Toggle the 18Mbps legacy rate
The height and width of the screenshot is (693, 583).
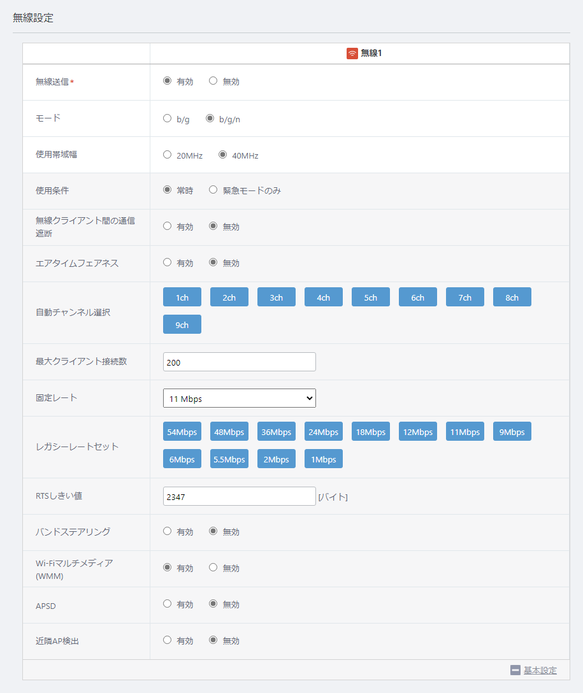[370, 431]
